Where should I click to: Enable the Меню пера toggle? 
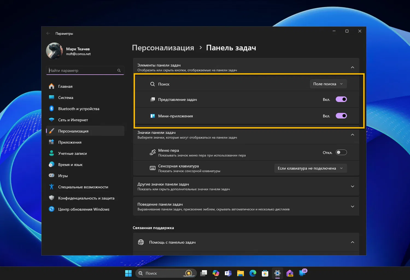[341, 153]
